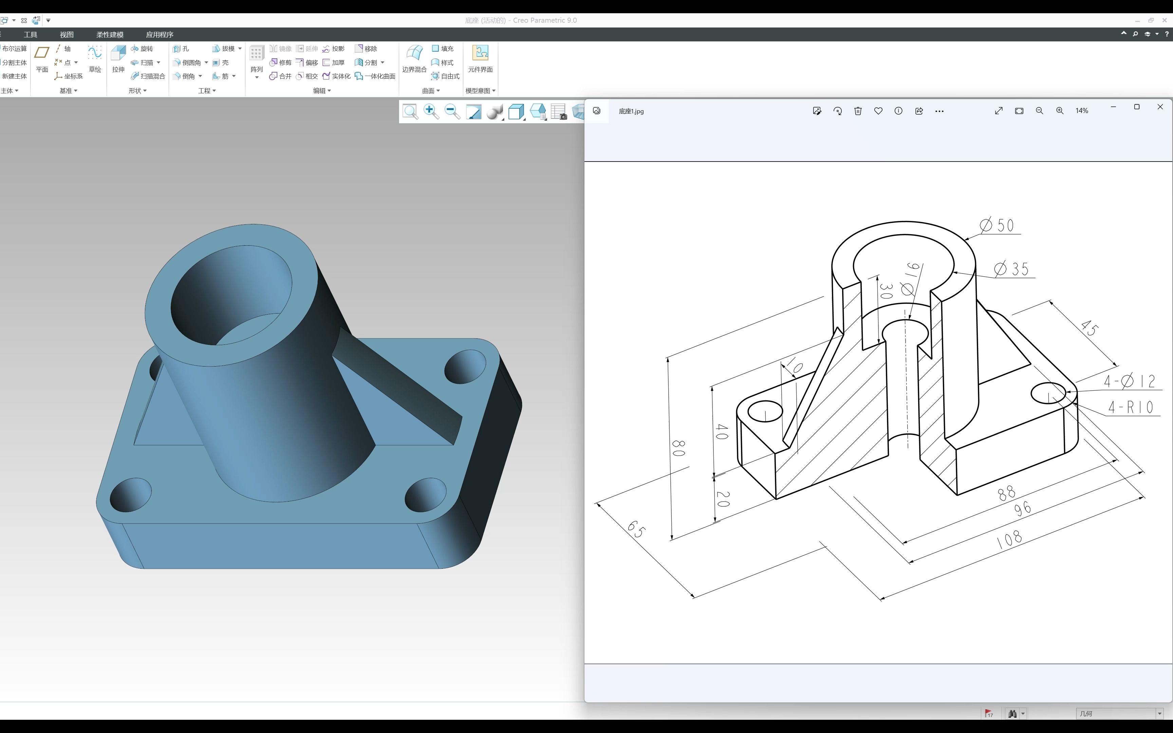Favorite the photo with the heart icon
This screenshot has width=1173, height=733.
click(878, 111)
